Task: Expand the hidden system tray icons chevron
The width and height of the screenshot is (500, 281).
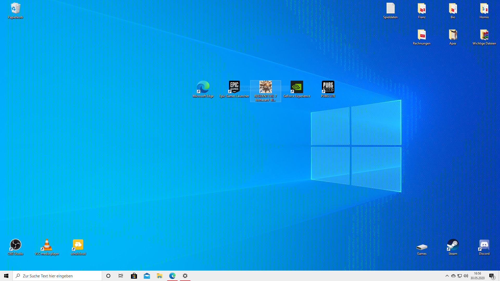Action: click(447, 276)
